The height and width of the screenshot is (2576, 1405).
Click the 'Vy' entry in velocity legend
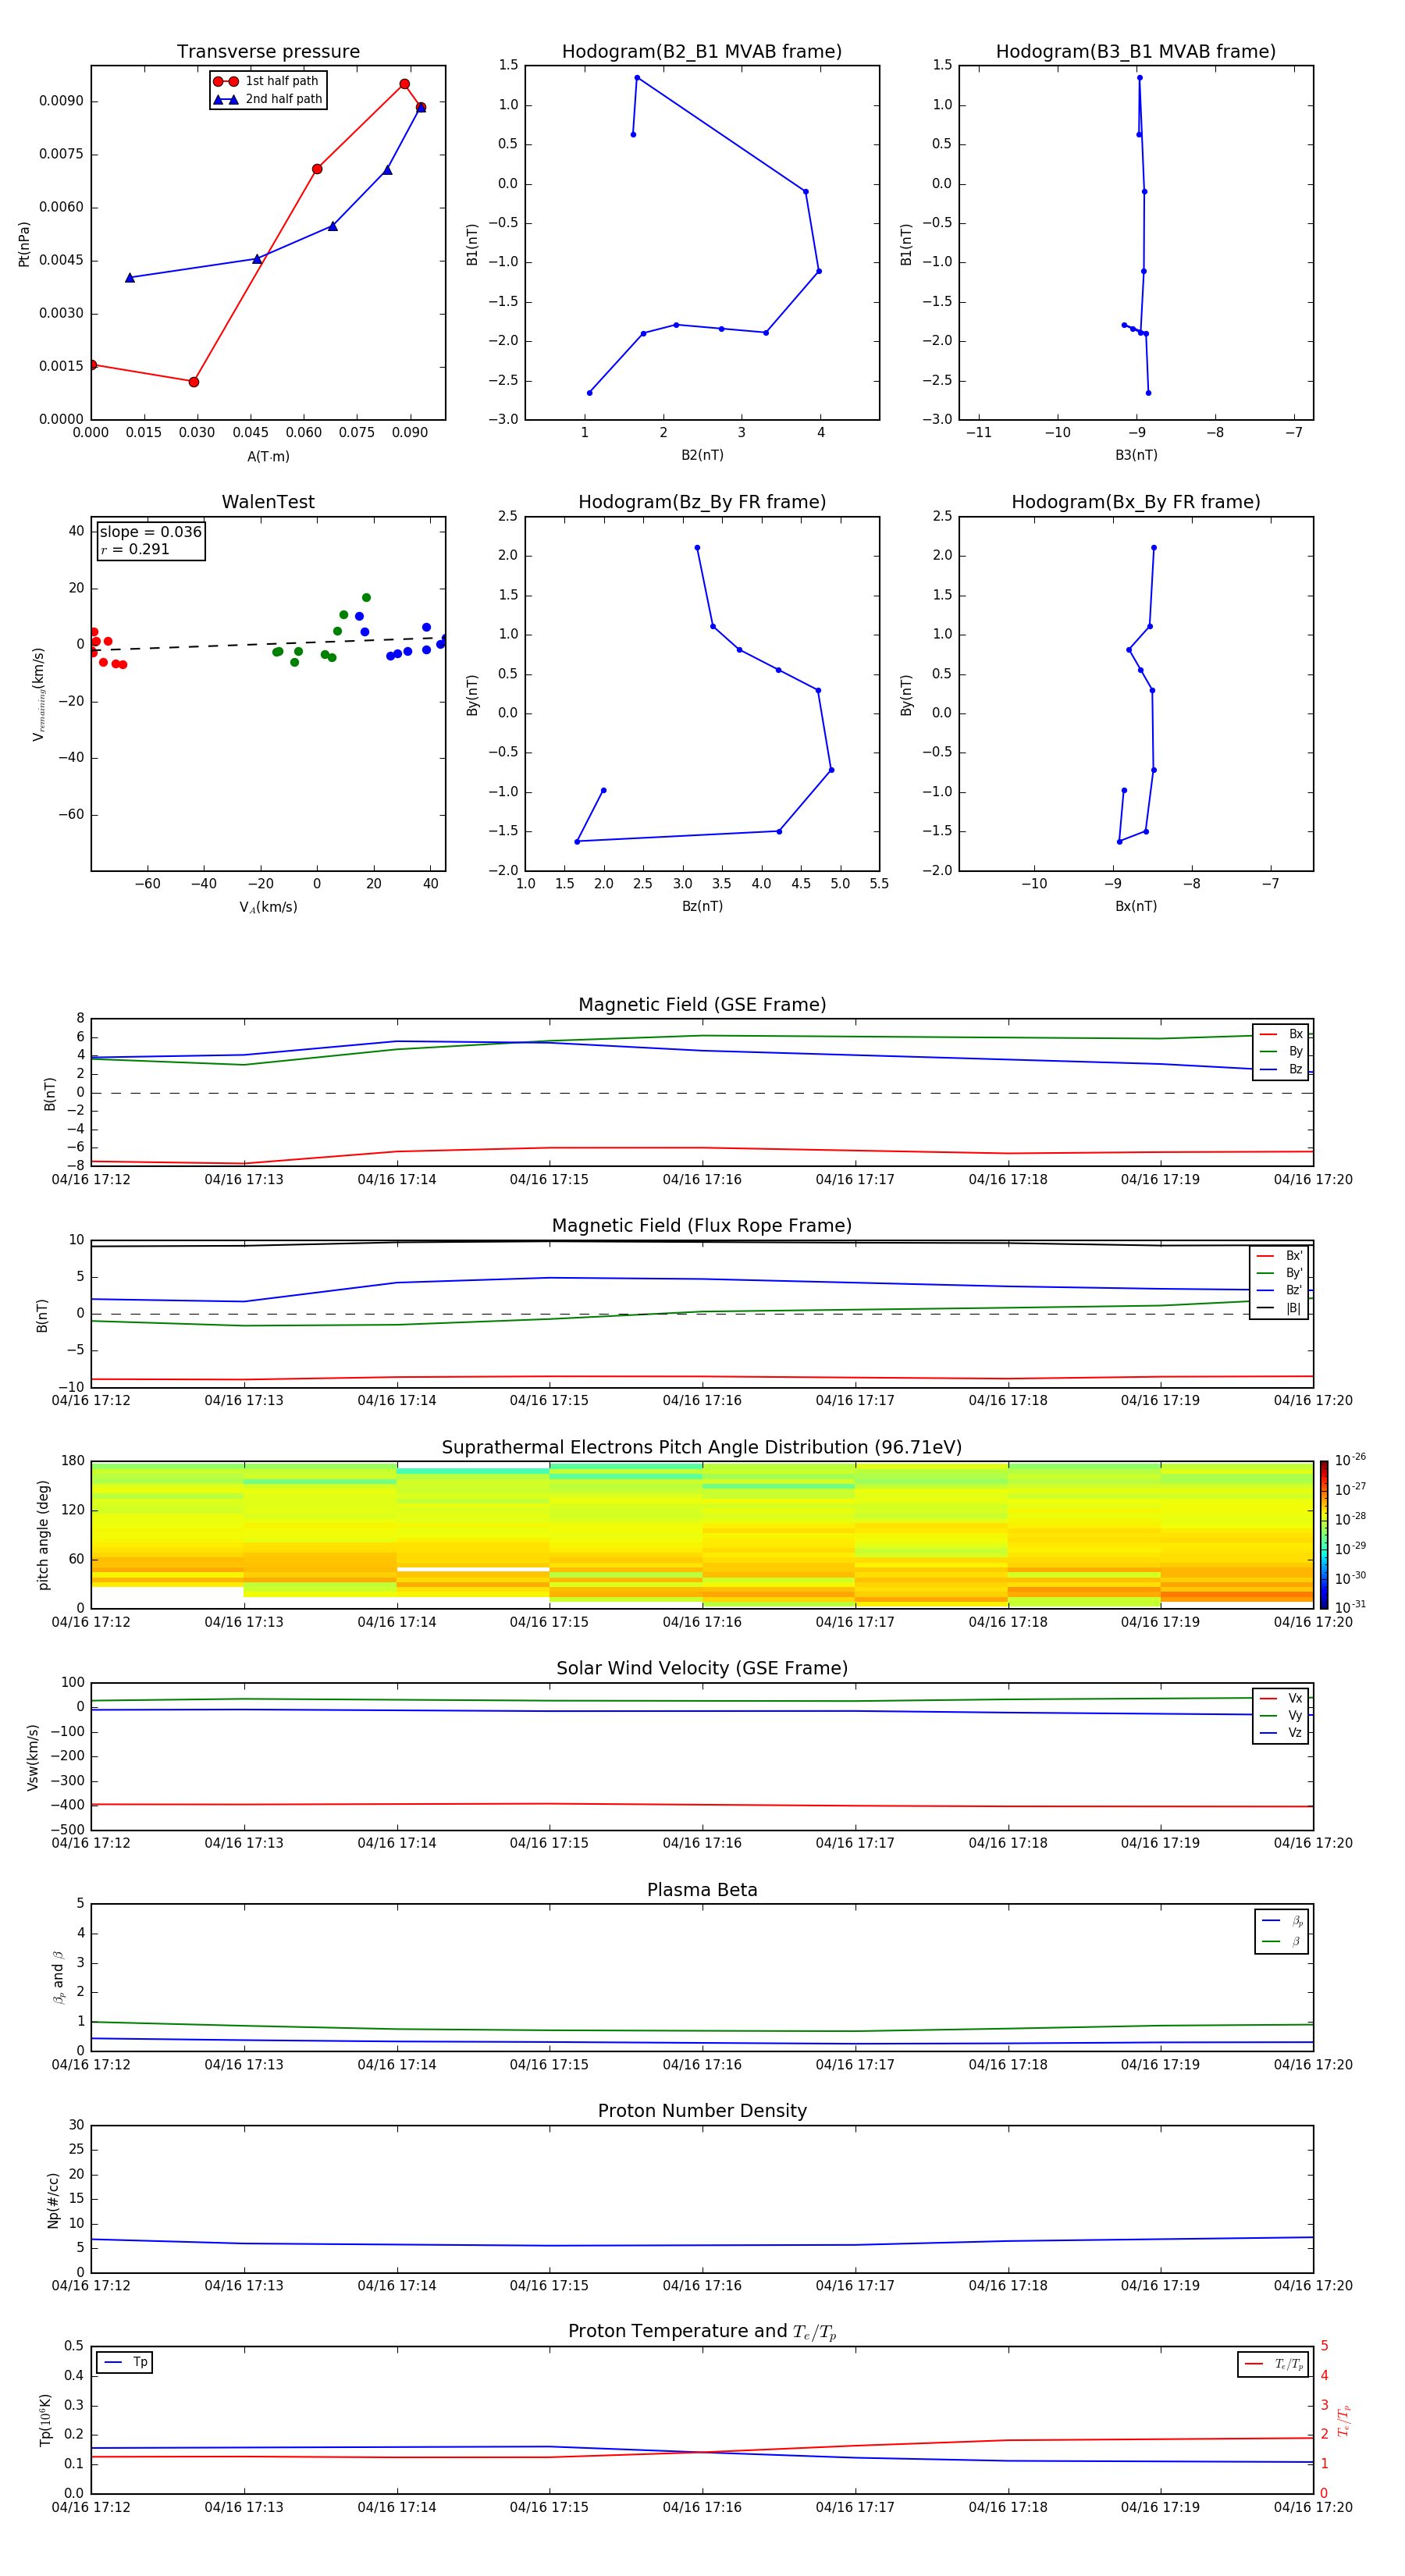(1281, 1715)
